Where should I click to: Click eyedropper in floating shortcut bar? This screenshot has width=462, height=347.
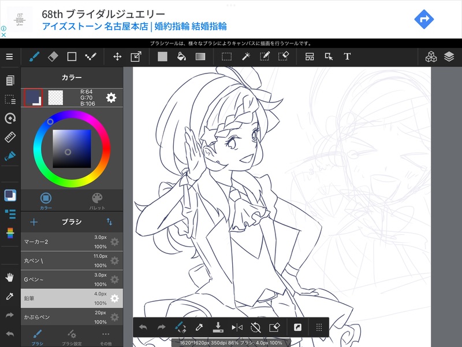tap(199, 327)
